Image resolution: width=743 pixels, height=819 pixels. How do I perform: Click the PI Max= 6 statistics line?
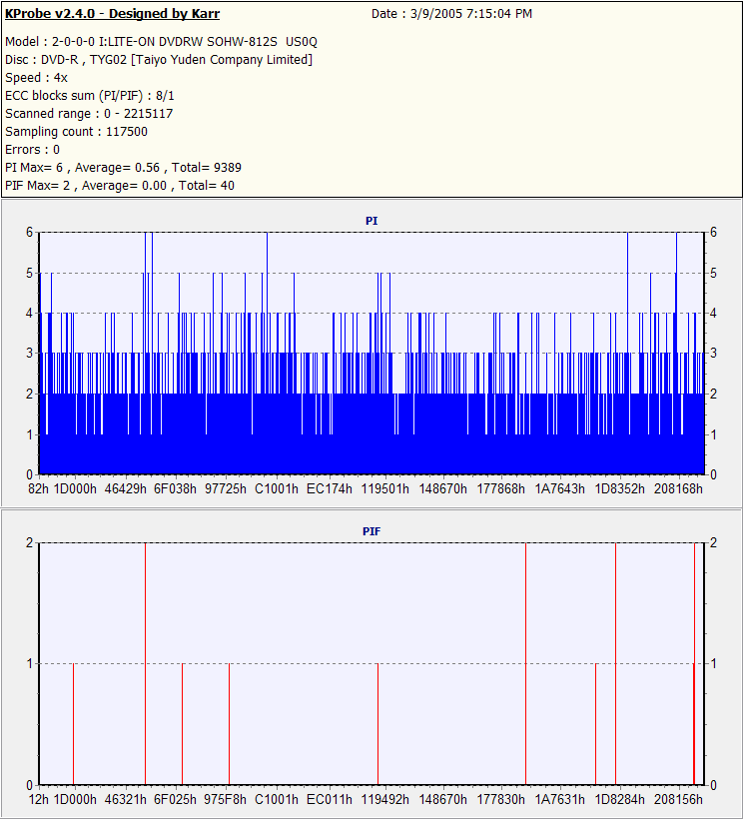[x=123, y=168]
